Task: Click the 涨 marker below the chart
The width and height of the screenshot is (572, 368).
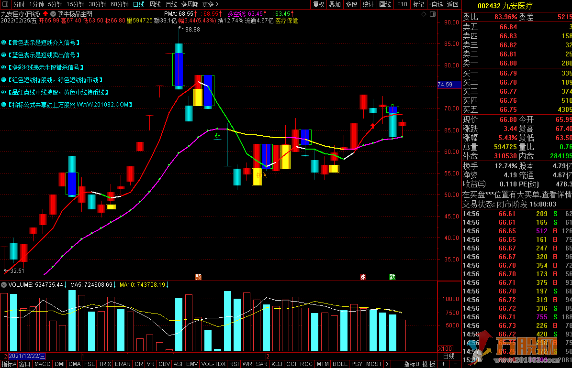Action: 363,277
